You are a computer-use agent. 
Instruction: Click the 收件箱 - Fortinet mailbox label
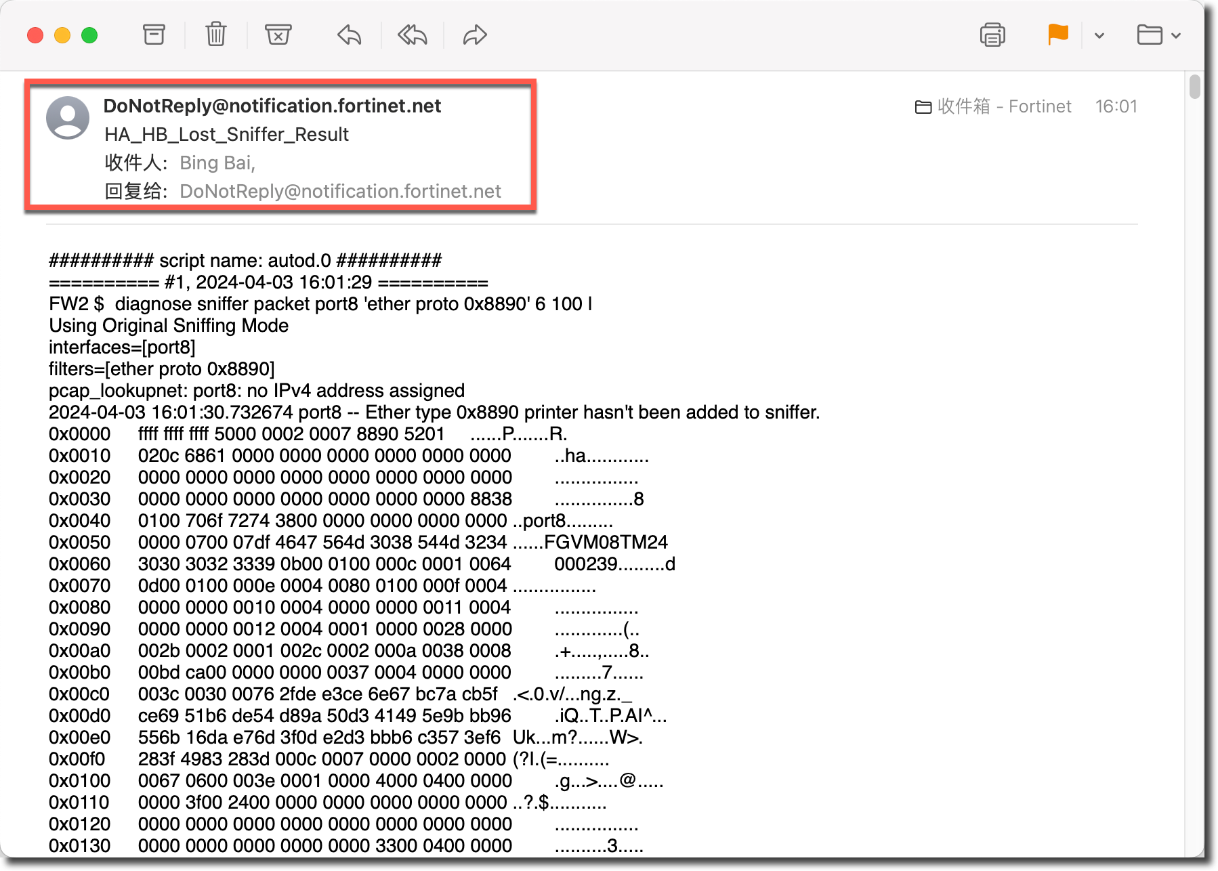point(994,106)
